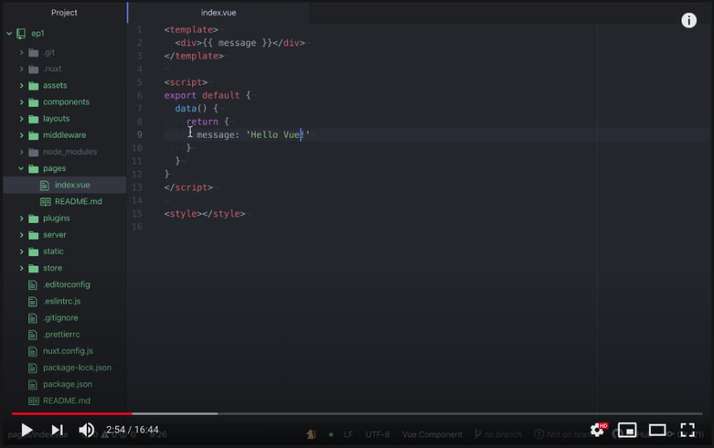Seek on the video progress bar
Image resolution: width=714 pixels, height=448 pixels.
[x=357, y=413]
